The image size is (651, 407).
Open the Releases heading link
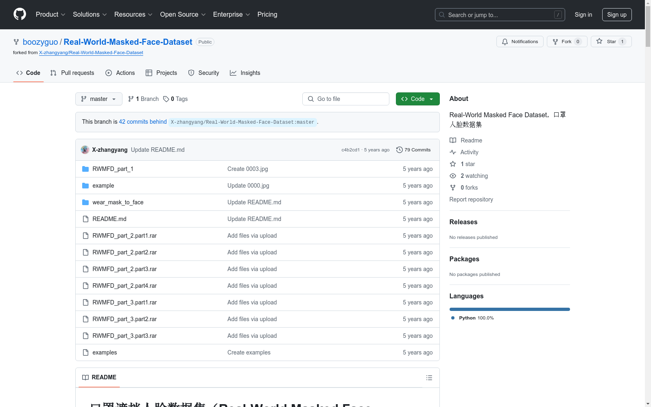(463, 222)
